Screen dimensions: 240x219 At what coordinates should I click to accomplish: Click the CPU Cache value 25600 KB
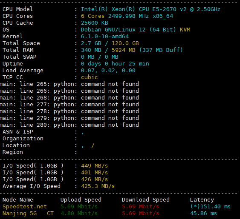click(95, 23)
